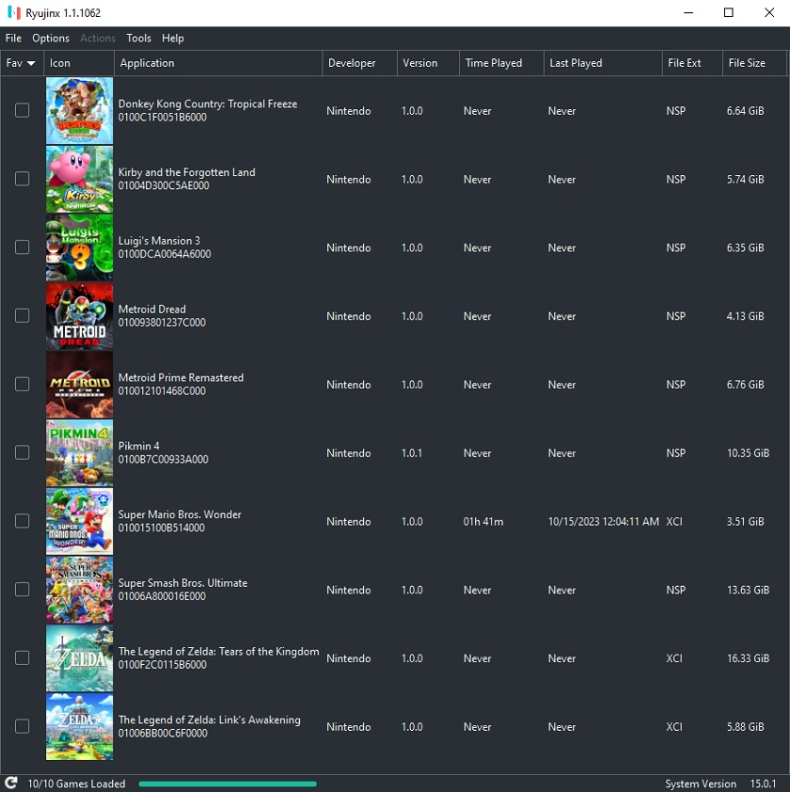Click The Legend of Zelda: Link's Awakening text
The image size is (790, 792).
pyautogui.click(x=209, y=720)
